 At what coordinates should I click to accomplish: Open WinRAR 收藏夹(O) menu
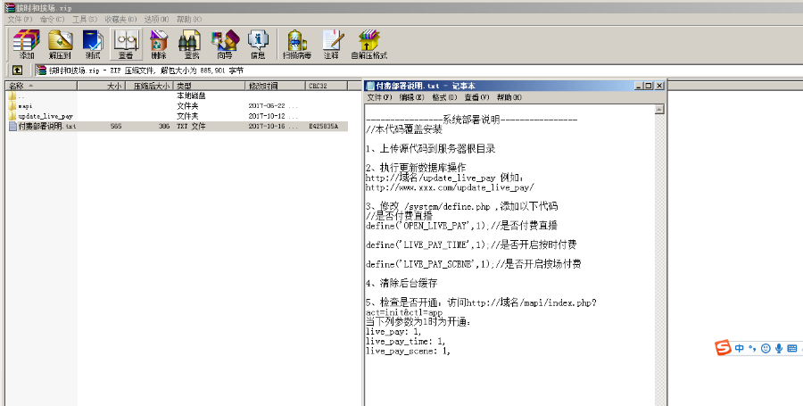[120, 19]
